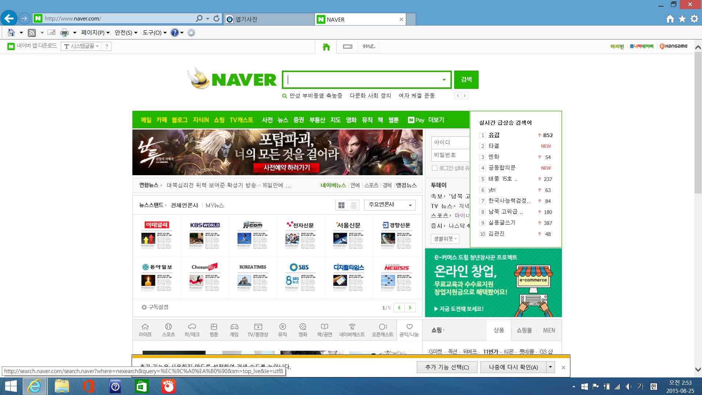Click the address bar refresh icon
The height and width of the screenshot is (395, 702).
click(x=216, y=18)
